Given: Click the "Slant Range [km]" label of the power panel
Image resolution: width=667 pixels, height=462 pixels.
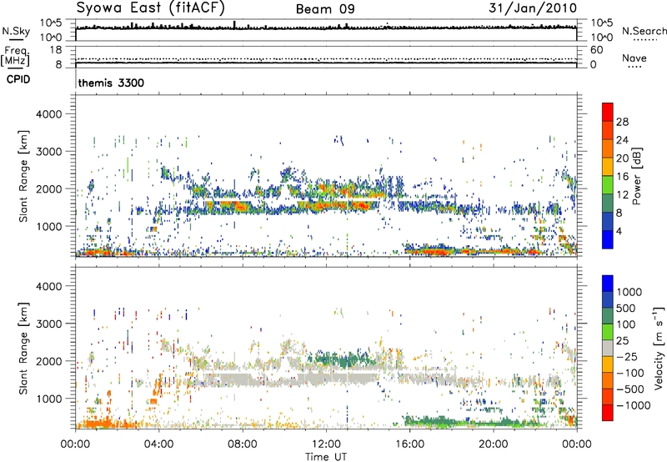Looking at the screenshot, I should pyautogui.click(x=23, y=176).
